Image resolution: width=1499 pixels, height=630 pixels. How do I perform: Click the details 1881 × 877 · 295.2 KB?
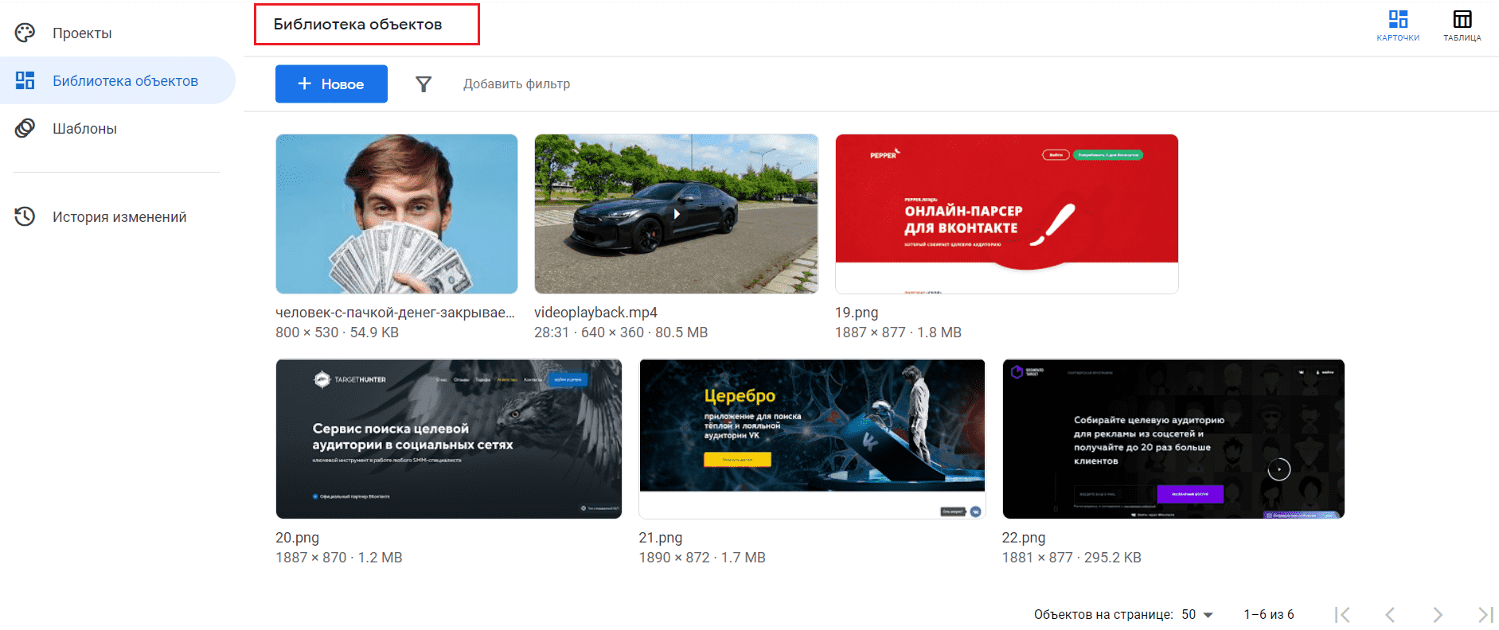pyautogui.click(x=1072, y=558)
